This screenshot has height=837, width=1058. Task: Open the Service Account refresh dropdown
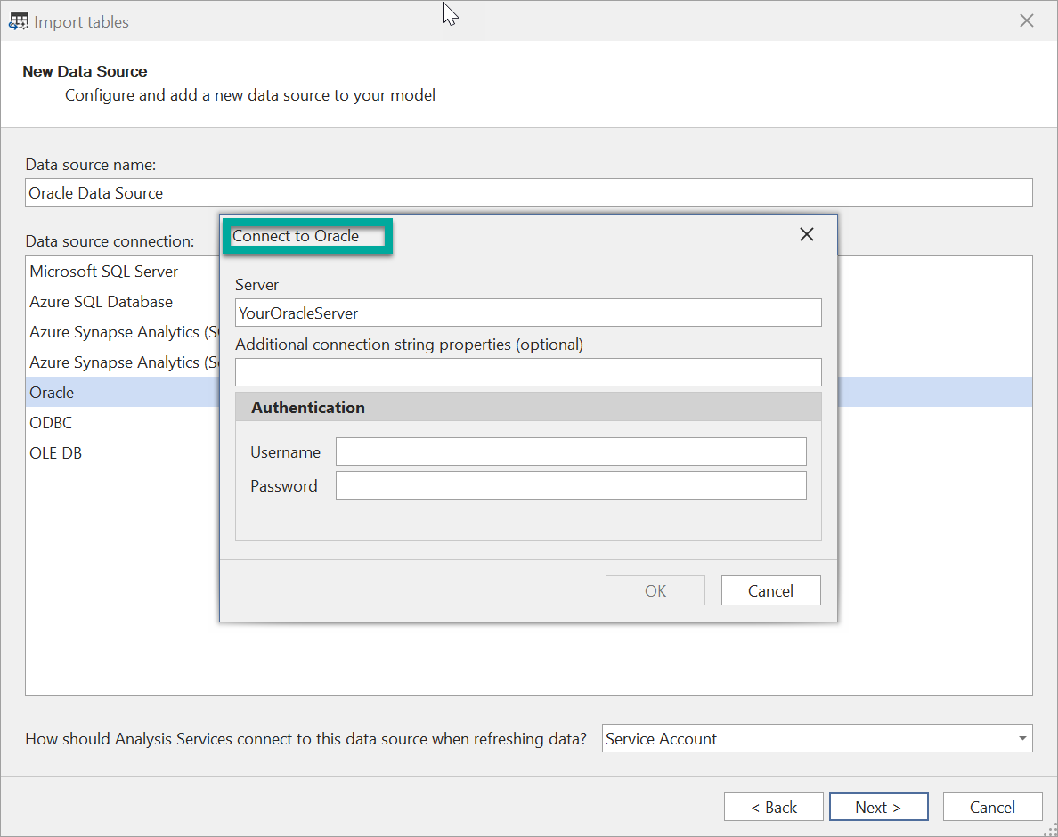click(817, 738)
